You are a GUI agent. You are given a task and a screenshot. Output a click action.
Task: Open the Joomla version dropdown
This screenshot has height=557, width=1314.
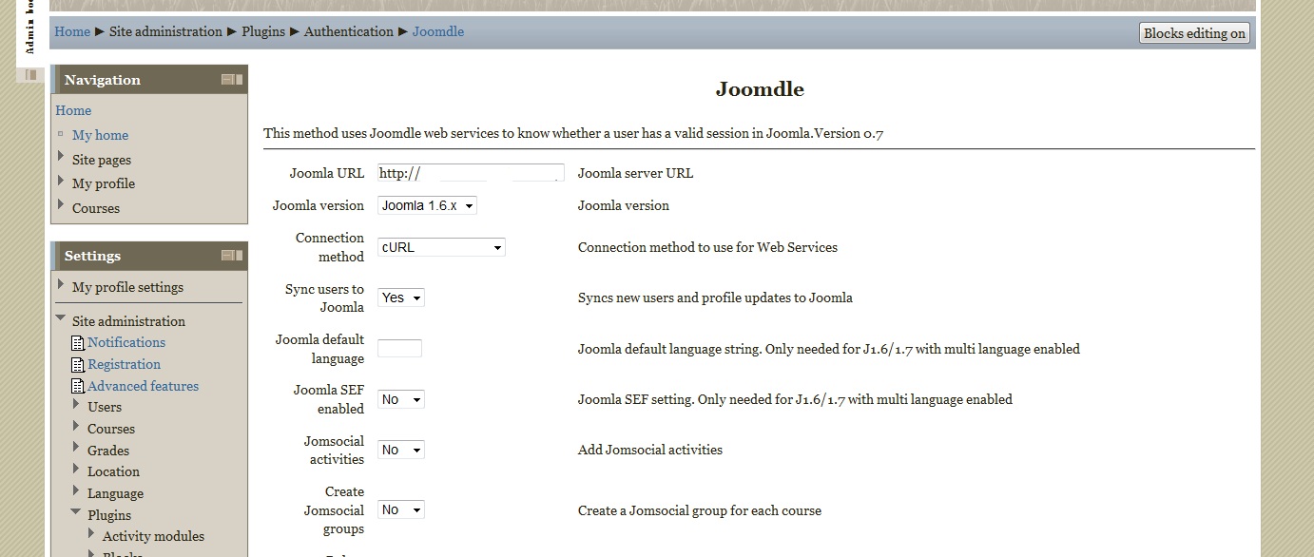click(427, 205)
